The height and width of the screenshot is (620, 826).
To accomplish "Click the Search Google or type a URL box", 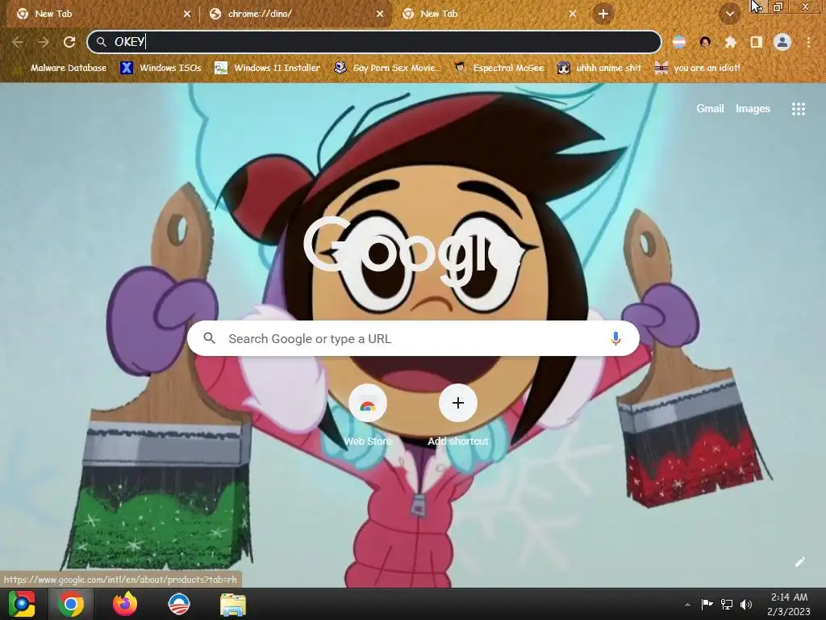I will [x=413, y=338].
